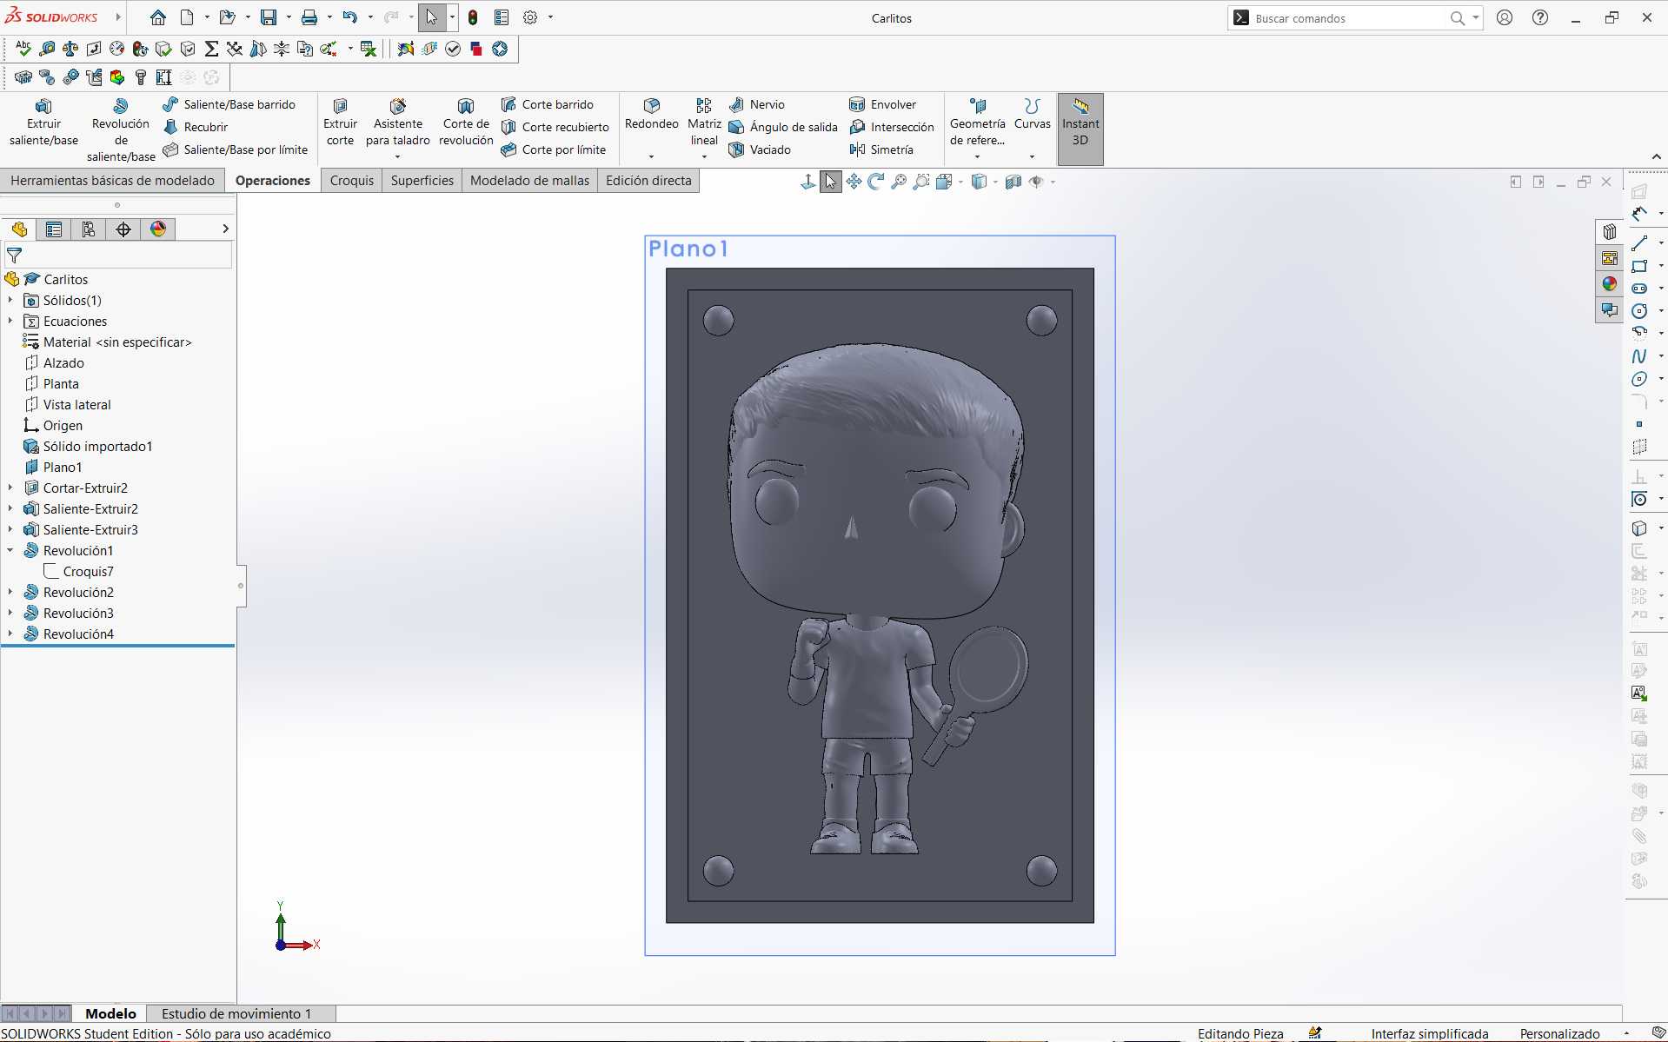Screen dimensions: 1668x1042
Task: Switch to ConfigurationManager tab
Action: 89,229
